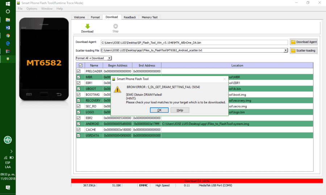
Task: Close the Smart Phone Flash Tool error dialog
Action: point(225,79)
